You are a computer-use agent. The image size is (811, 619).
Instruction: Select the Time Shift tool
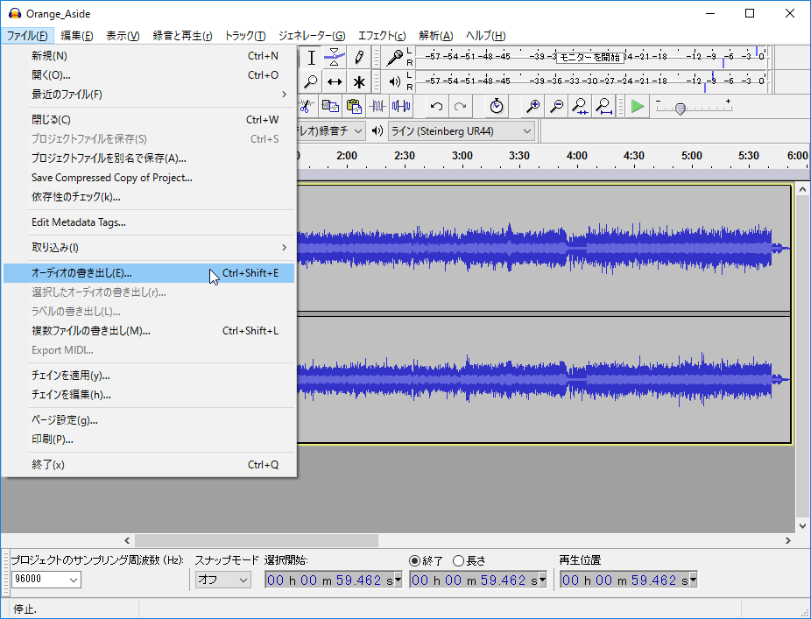(335, 81)
